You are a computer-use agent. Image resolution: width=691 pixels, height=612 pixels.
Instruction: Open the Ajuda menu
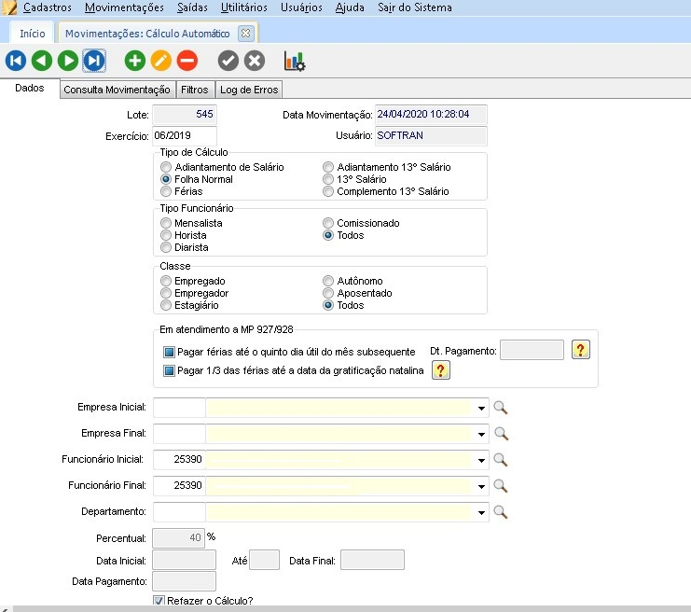[x=350, y=7]
